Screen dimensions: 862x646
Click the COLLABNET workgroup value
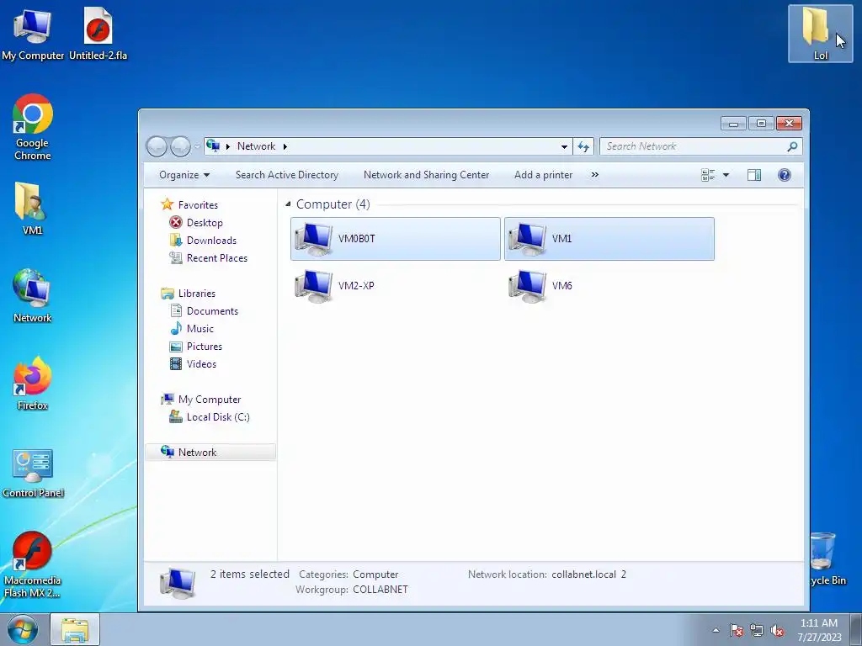(x=380, y=590)
